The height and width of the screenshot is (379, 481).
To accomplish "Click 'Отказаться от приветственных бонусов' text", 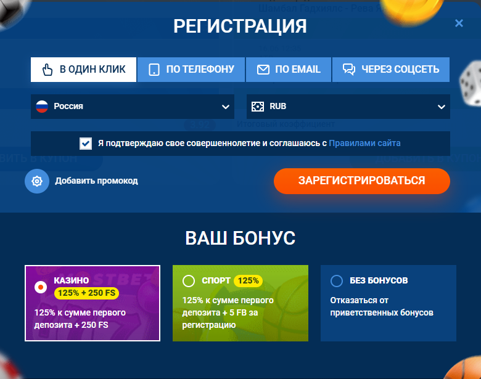I will click(382, 306).
